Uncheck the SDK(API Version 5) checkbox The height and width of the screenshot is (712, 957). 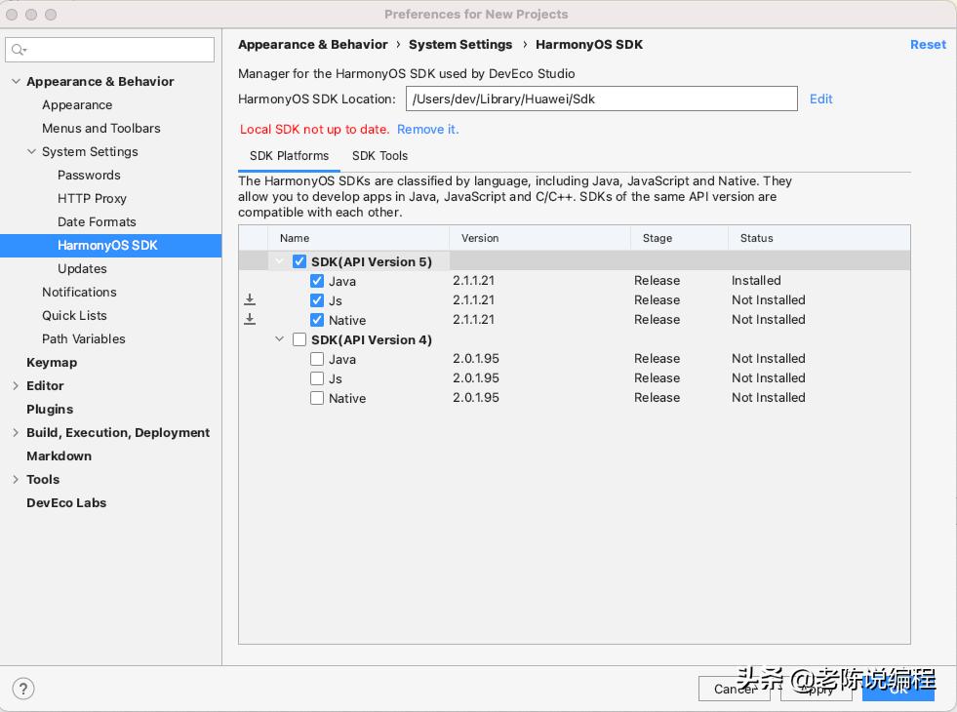[x=299, y=261]
